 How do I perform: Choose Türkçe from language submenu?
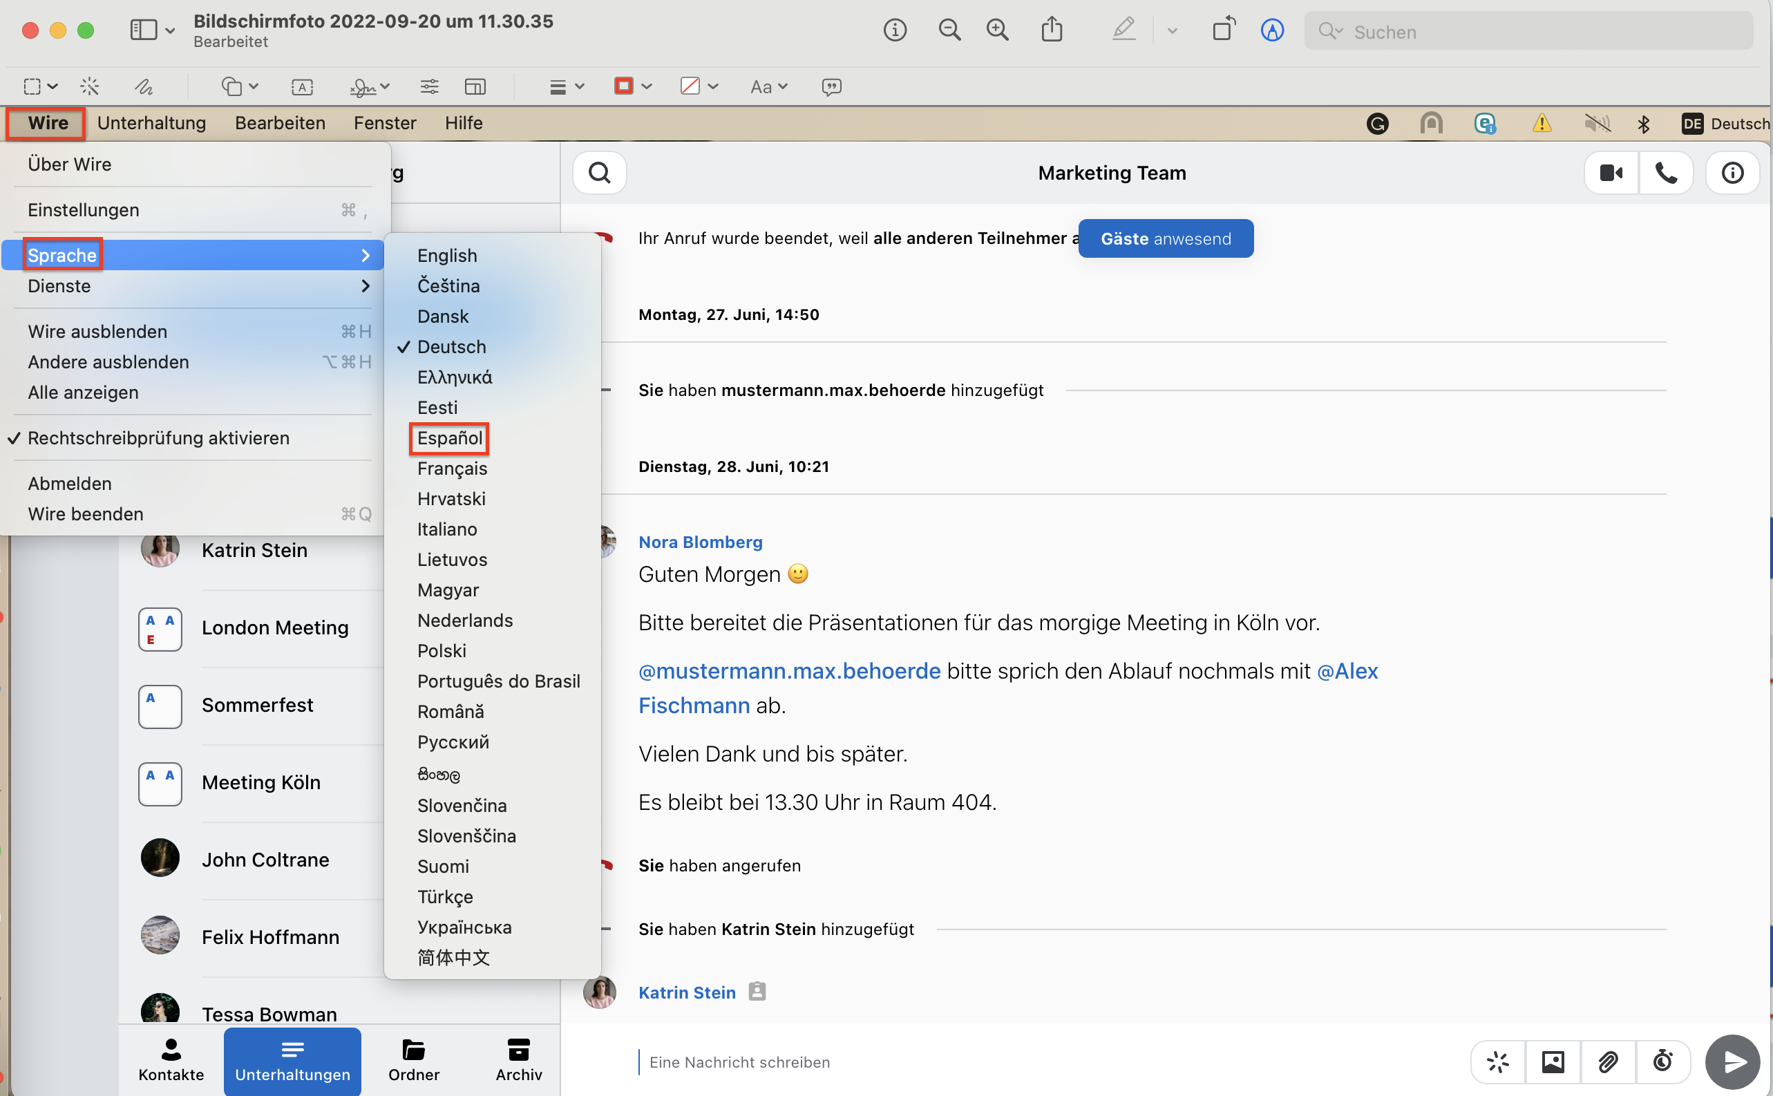click(x=445, y=897)
